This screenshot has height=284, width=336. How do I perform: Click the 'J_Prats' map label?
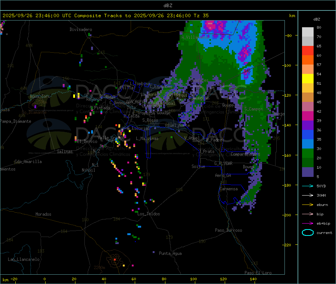tap(206, 152)
